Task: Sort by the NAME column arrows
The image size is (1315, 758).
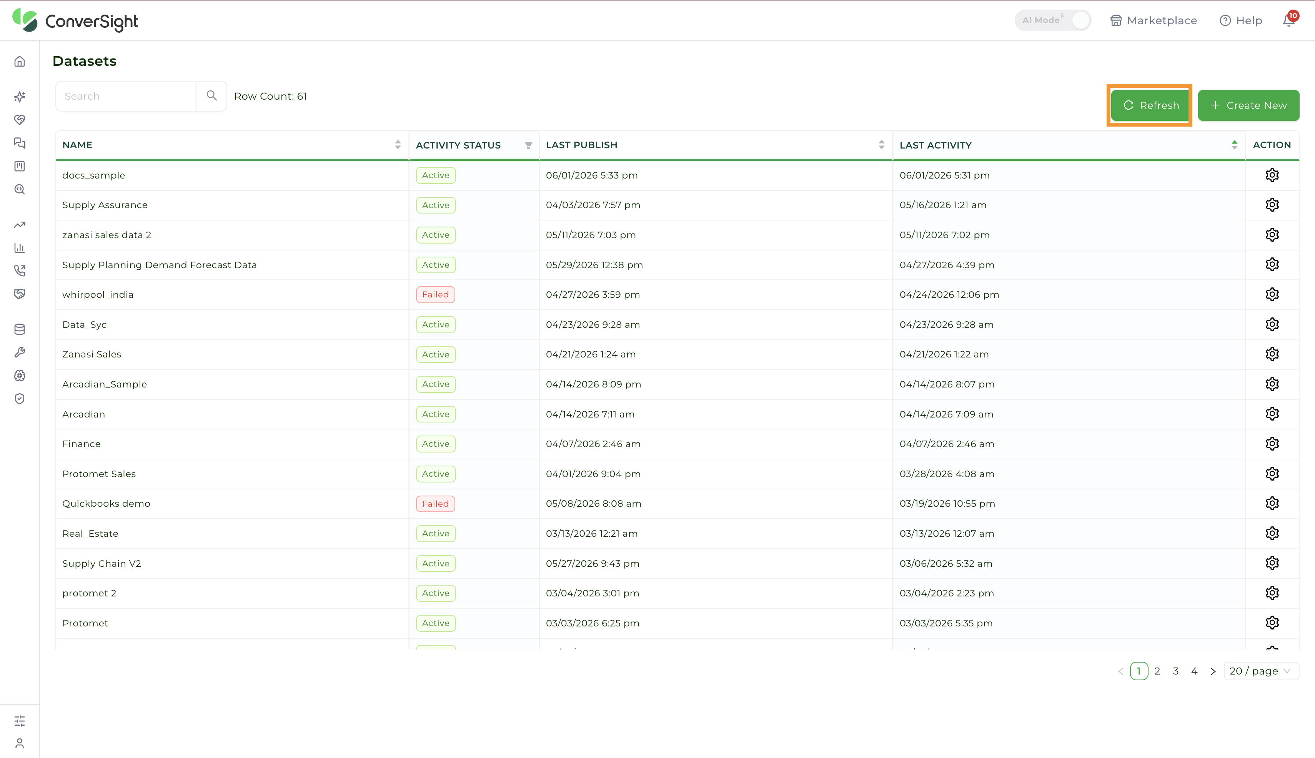Action: [x=398, y=145]
